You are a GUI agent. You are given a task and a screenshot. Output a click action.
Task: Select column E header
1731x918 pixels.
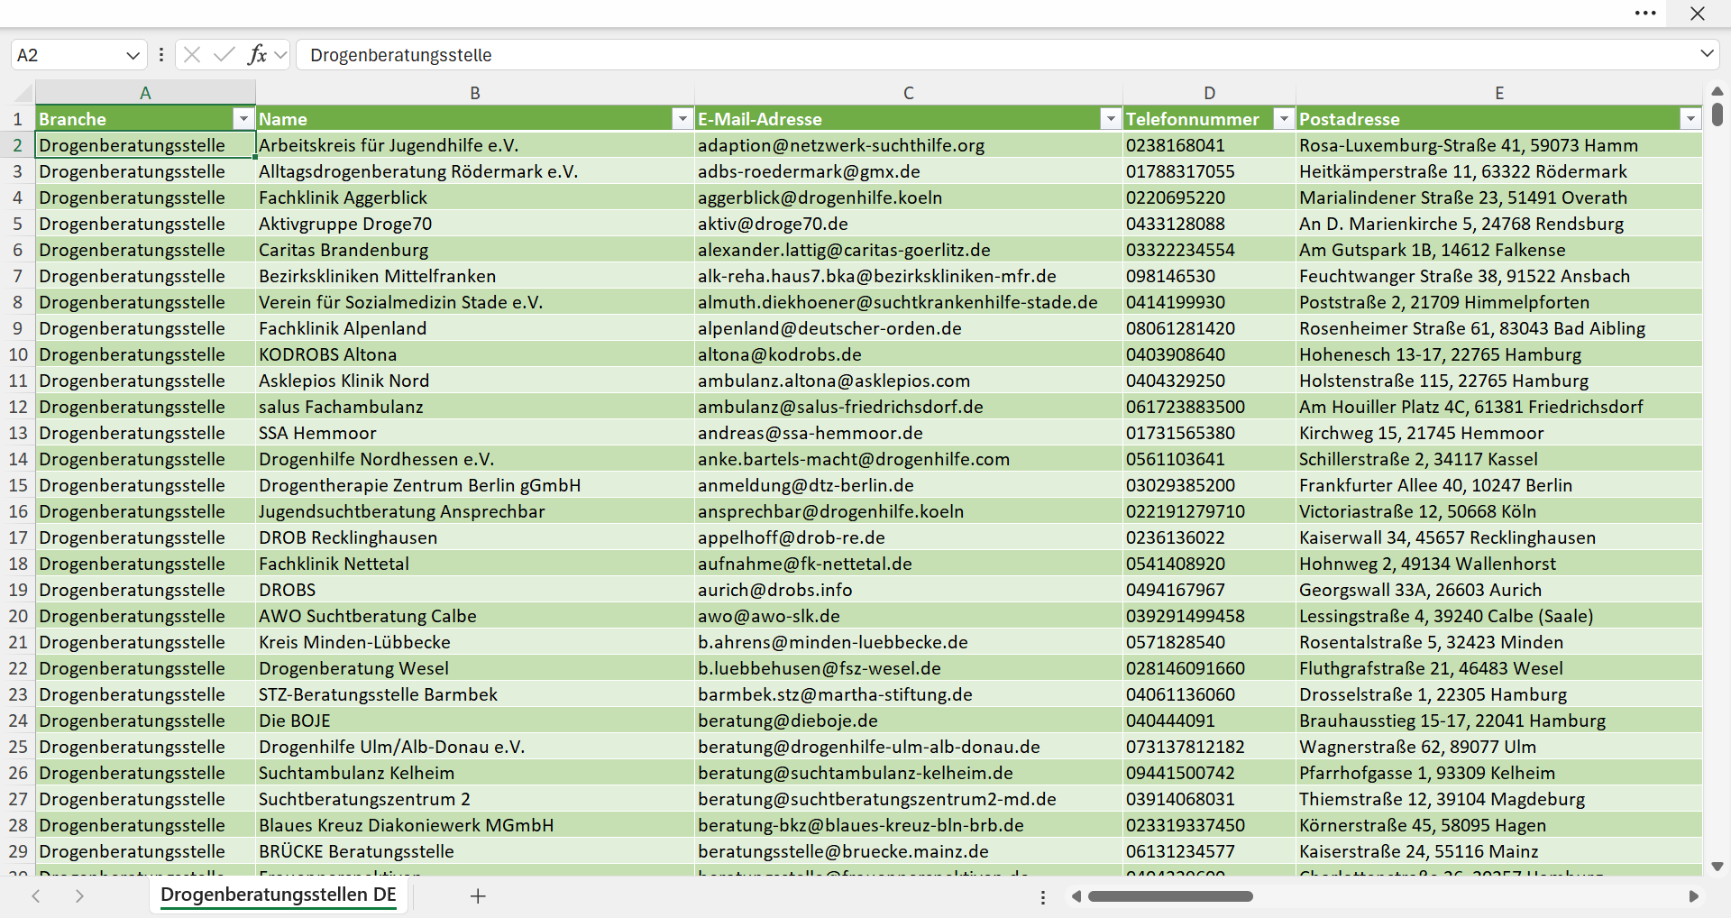tap(1498, 93)
